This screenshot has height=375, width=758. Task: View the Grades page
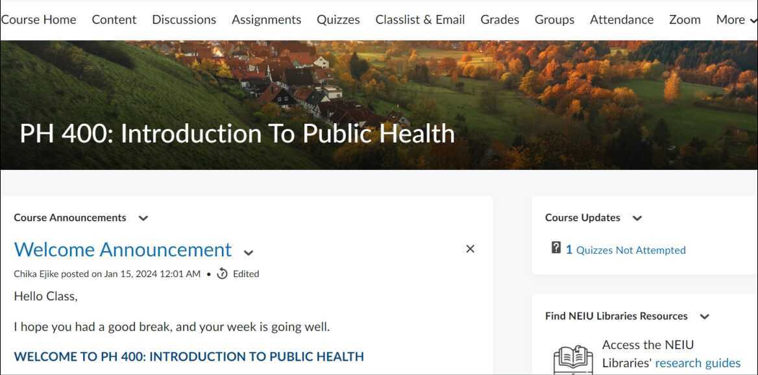coord(500,19)
